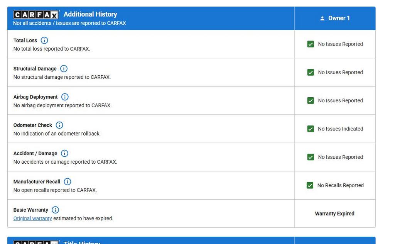Open the Total Loss info icon
The image size is (395, 244).
[x=44, y=40]
